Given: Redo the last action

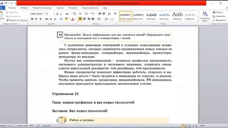Looking at the screenshot, I should pyautogui.click(x=11, y=3).
